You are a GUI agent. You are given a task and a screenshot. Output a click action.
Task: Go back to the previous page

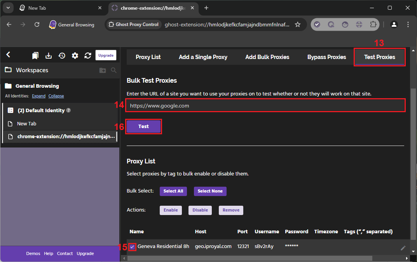pos(9,24)
